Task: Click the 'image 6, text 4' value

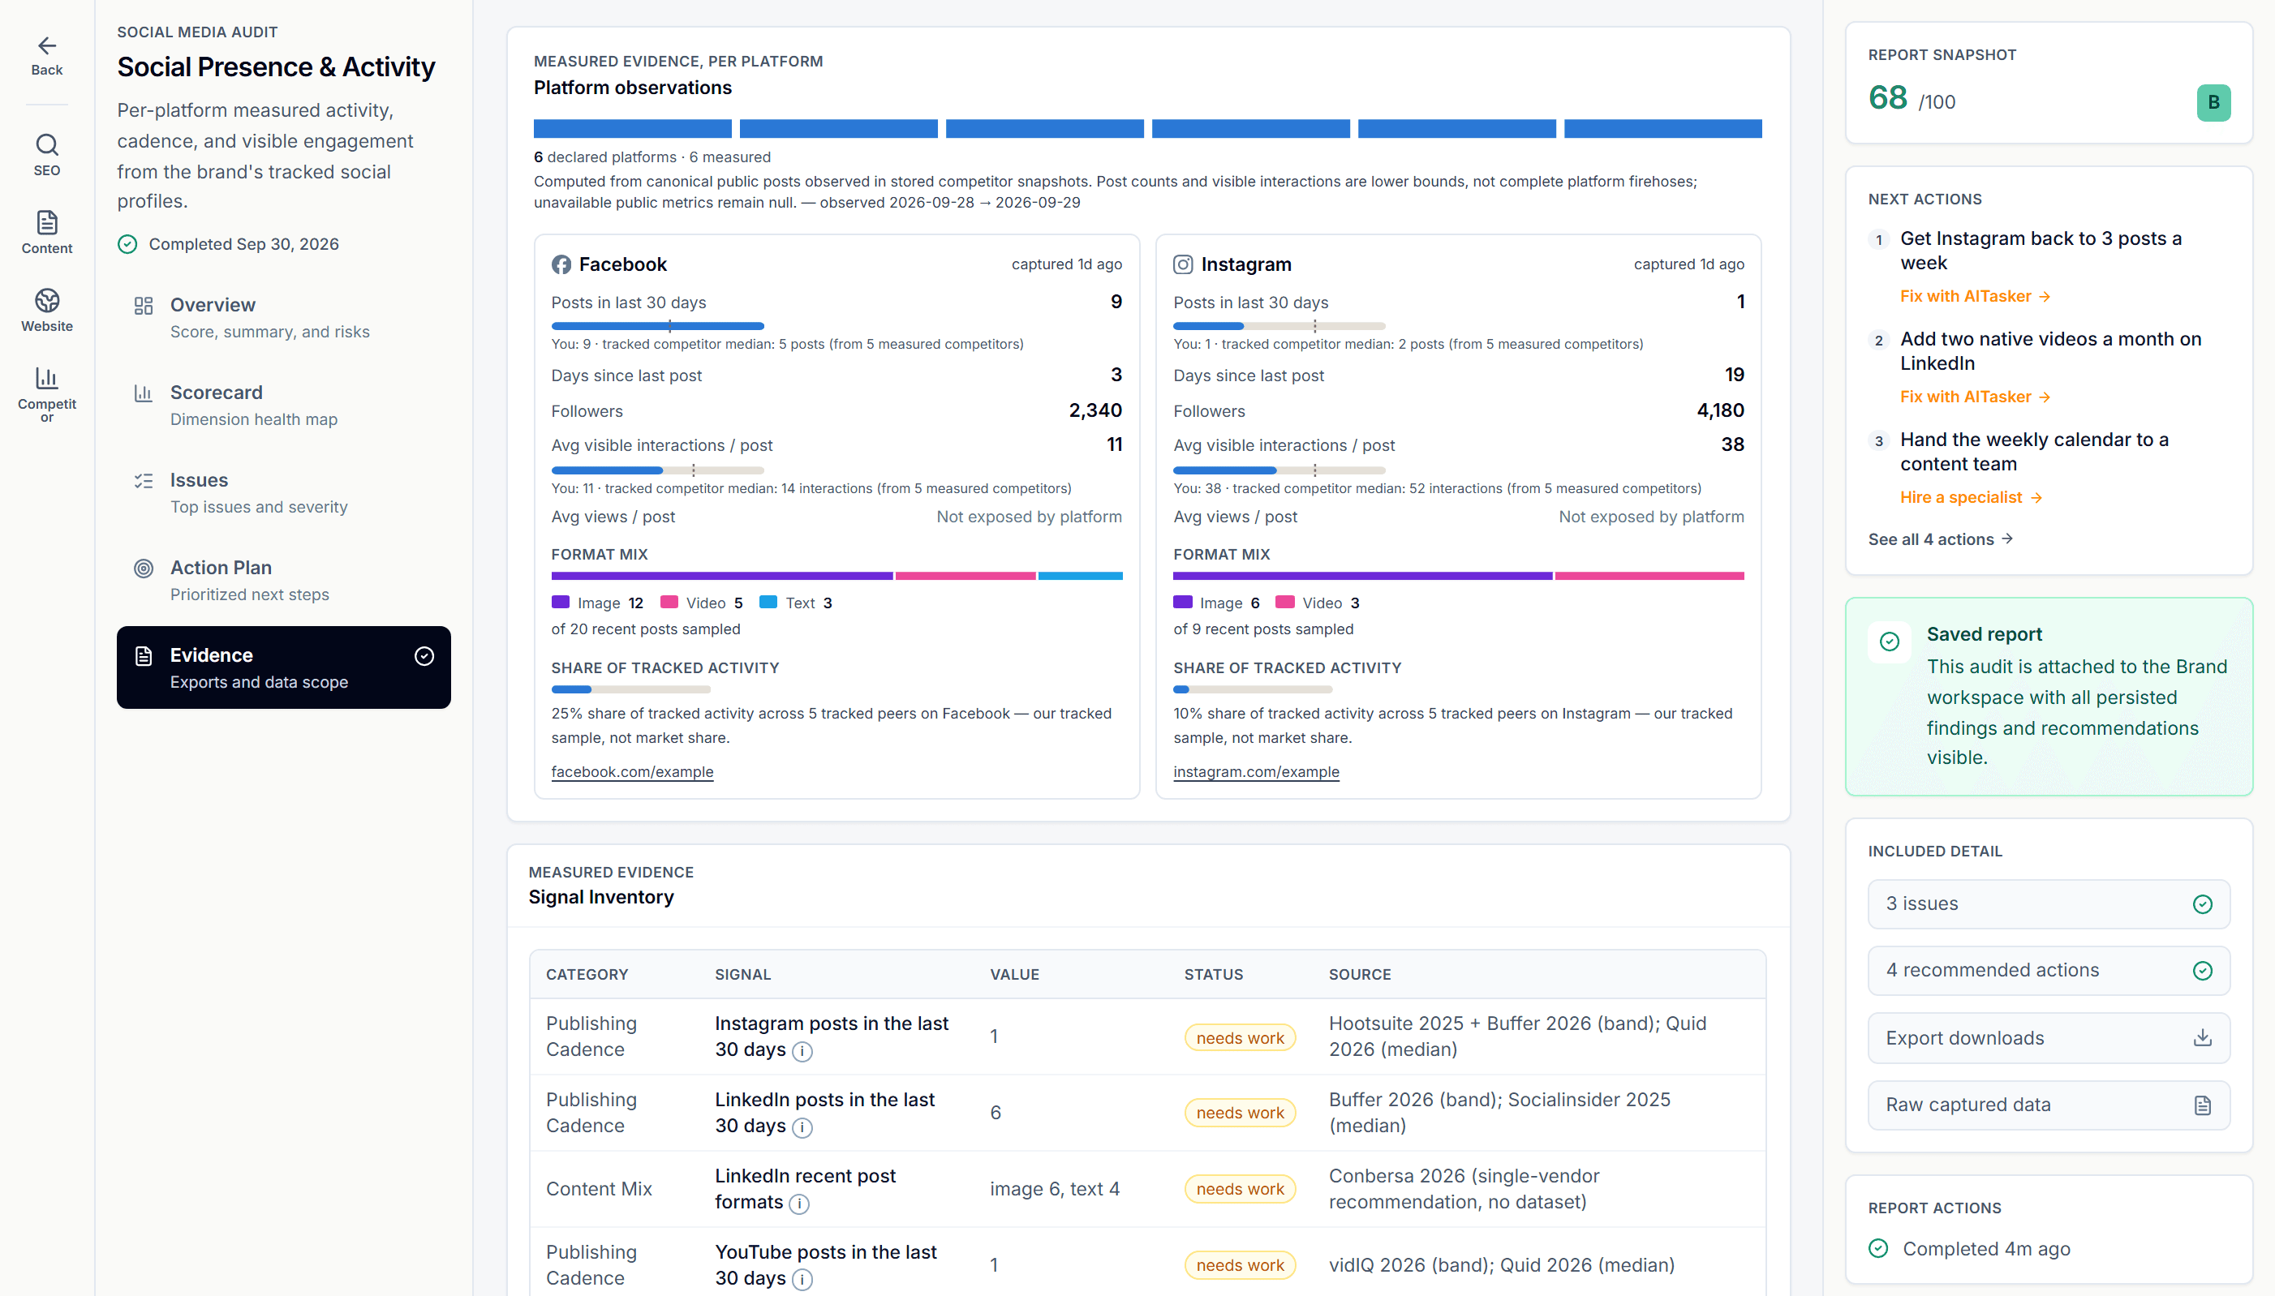Action: click(x=1054, y=1189)
